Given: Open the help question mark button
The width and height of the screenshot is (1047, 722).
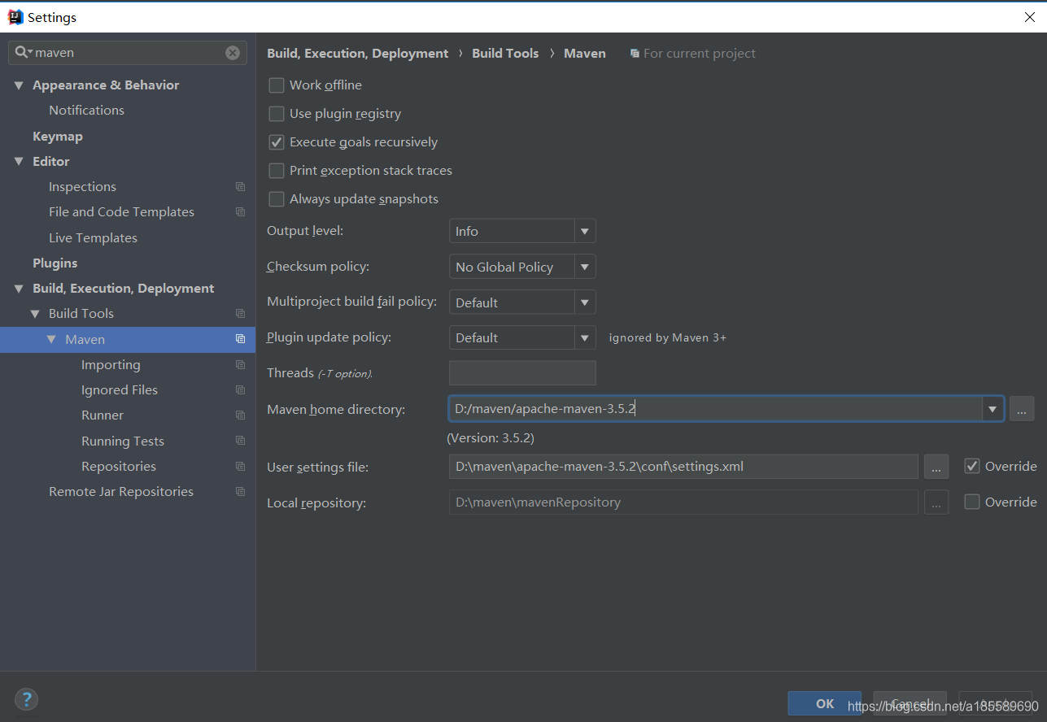Looking at the screenshot, I should tap(26, 699).
